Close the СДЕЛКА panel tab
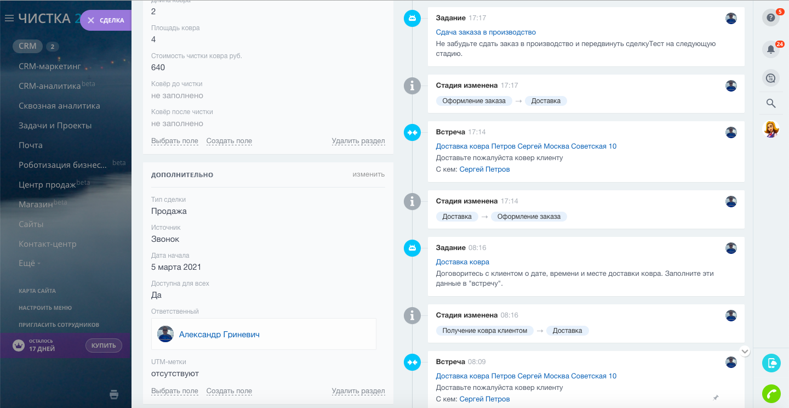The image size is (789, 408). coord(91,20)
